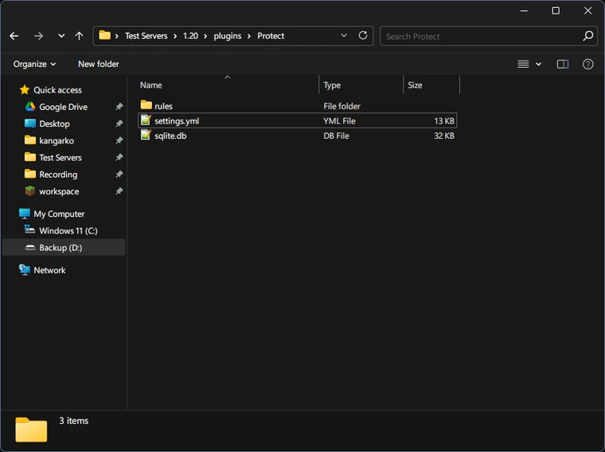Click the pin icon beside Desktop

[119, 124]
